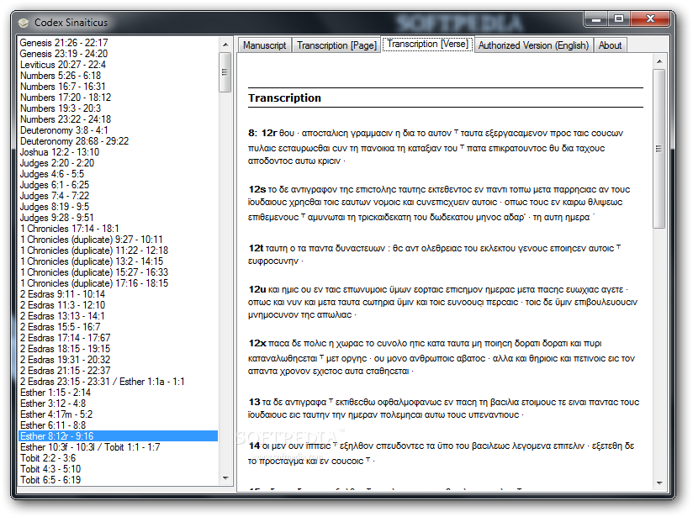693x517 pixels.
Task: Click verse marker 12u in the transcription
Action: (257, 290)
